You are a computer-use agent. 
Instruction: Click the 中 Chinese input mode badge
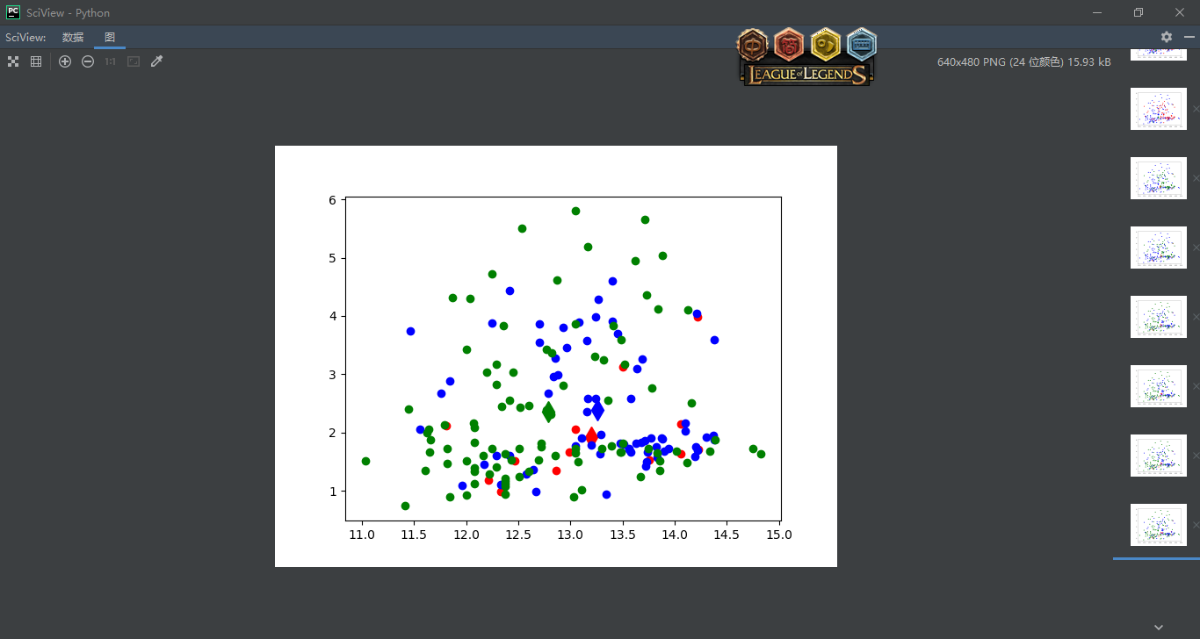[x=753, y=44]
